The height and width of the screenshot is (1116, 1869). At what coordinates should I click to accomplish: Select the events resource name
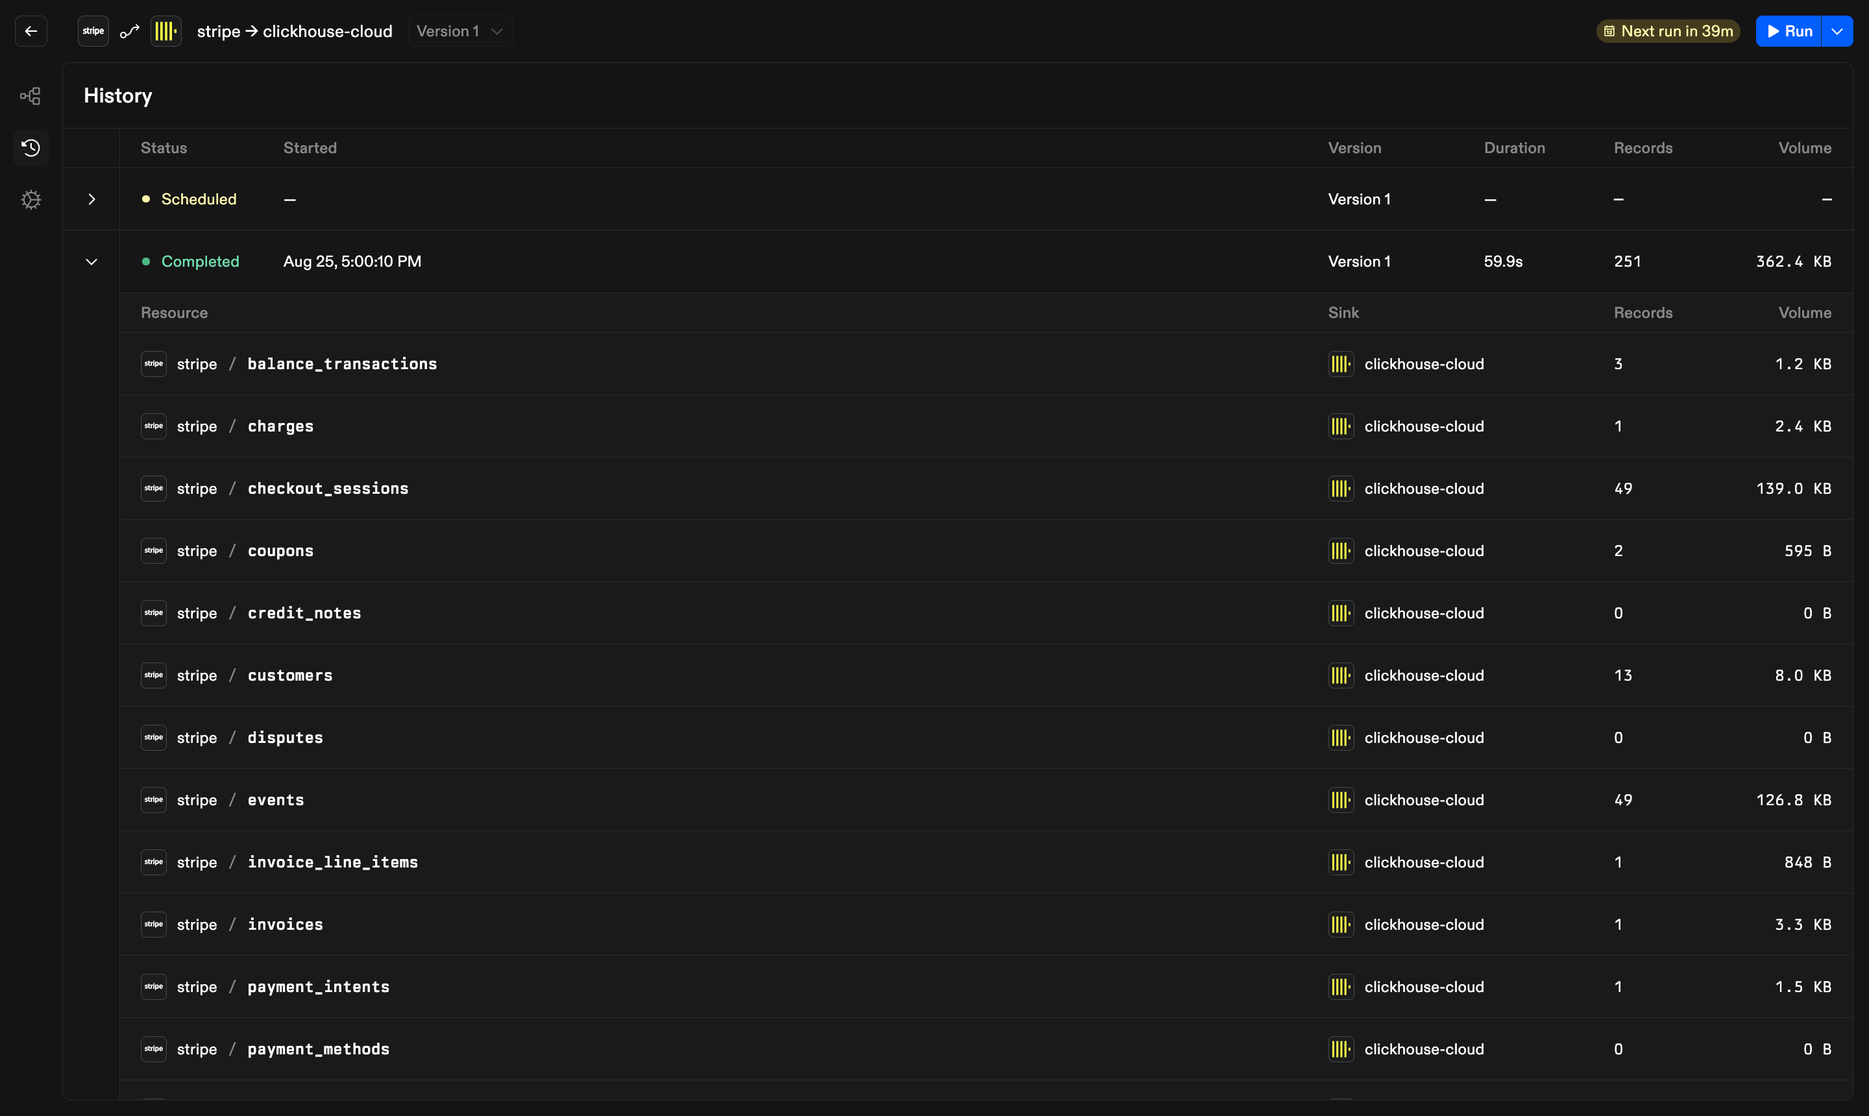click(276, 800)
